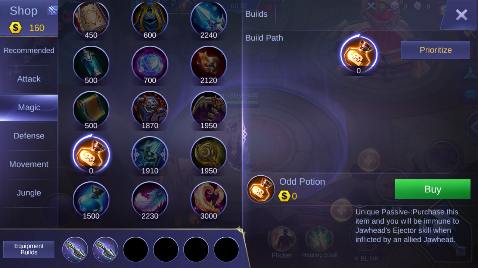
Task: Choose the blue potion flask costing 1500
Action: 91,200
